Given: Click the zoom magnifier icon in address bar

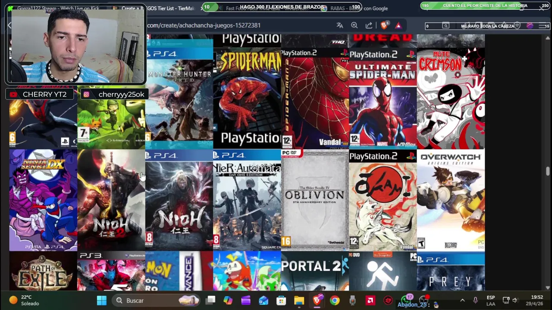Looking at the screenshot, I should pos(354,25).
